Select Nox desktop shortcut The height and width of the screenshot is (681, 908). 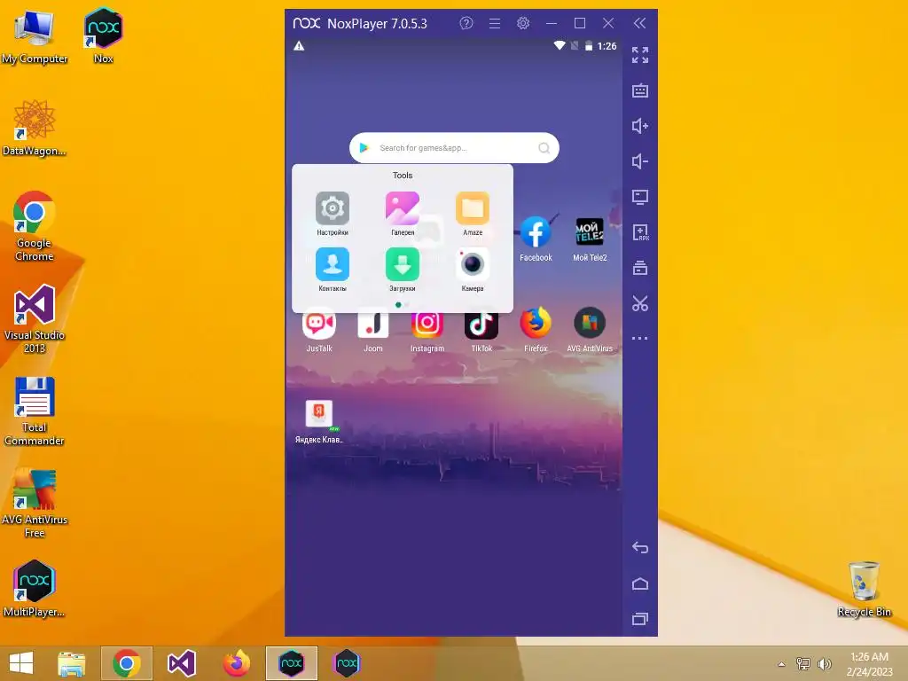103,35
